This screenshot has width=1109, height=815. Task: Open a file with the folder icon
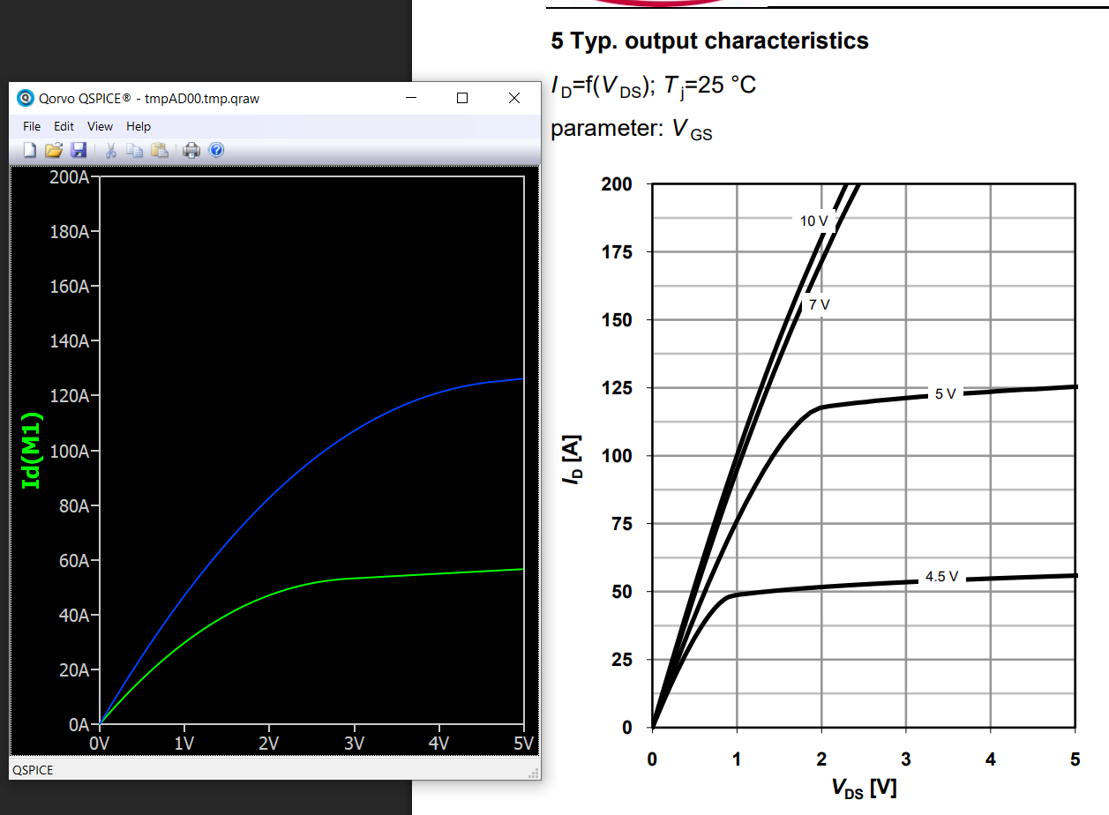point(54,151)
